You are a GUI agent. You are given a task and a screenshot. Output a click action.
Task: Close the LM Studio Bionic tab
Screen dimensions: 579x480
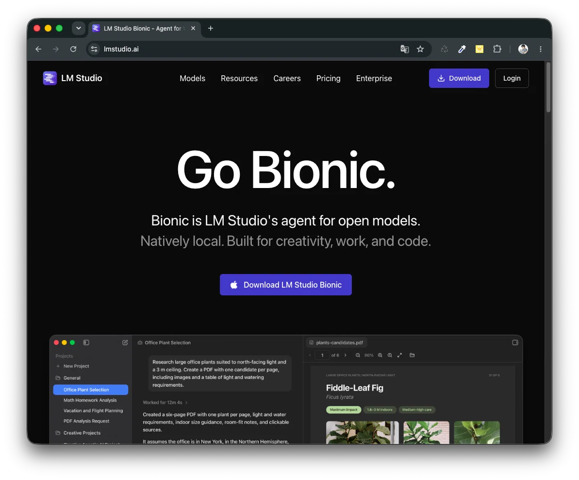tap(193, 29)
